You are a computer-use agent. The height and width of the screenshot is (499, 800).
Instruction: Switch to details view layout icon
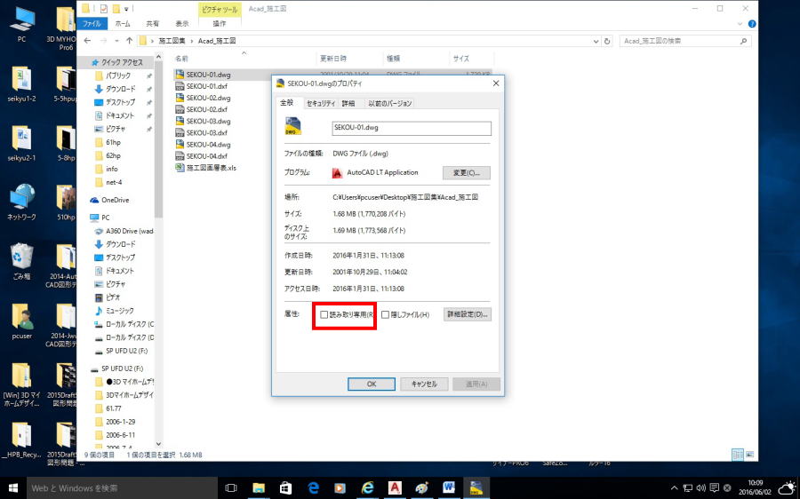(738, 455)
